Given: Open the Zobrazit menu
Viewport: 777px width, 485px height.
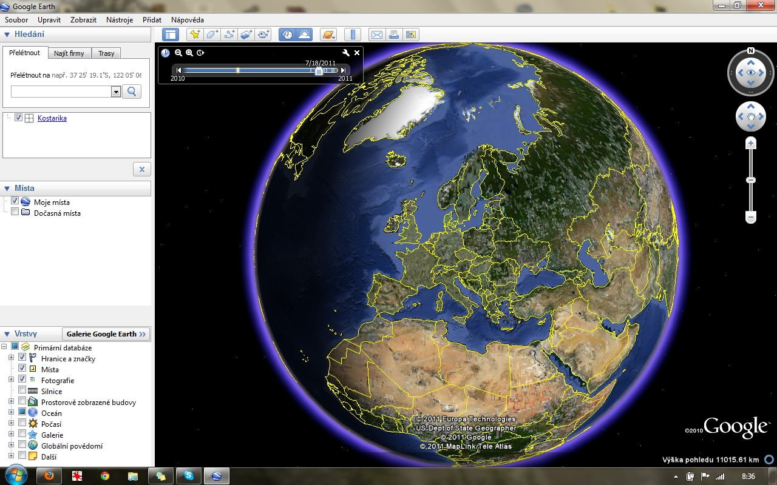Looking at the screenshot, I should pos(83,20).
